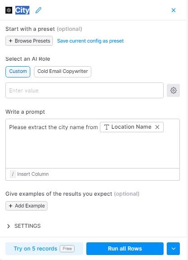
Task: Click the Insert Column bar
Action: [x=93, y=174]
